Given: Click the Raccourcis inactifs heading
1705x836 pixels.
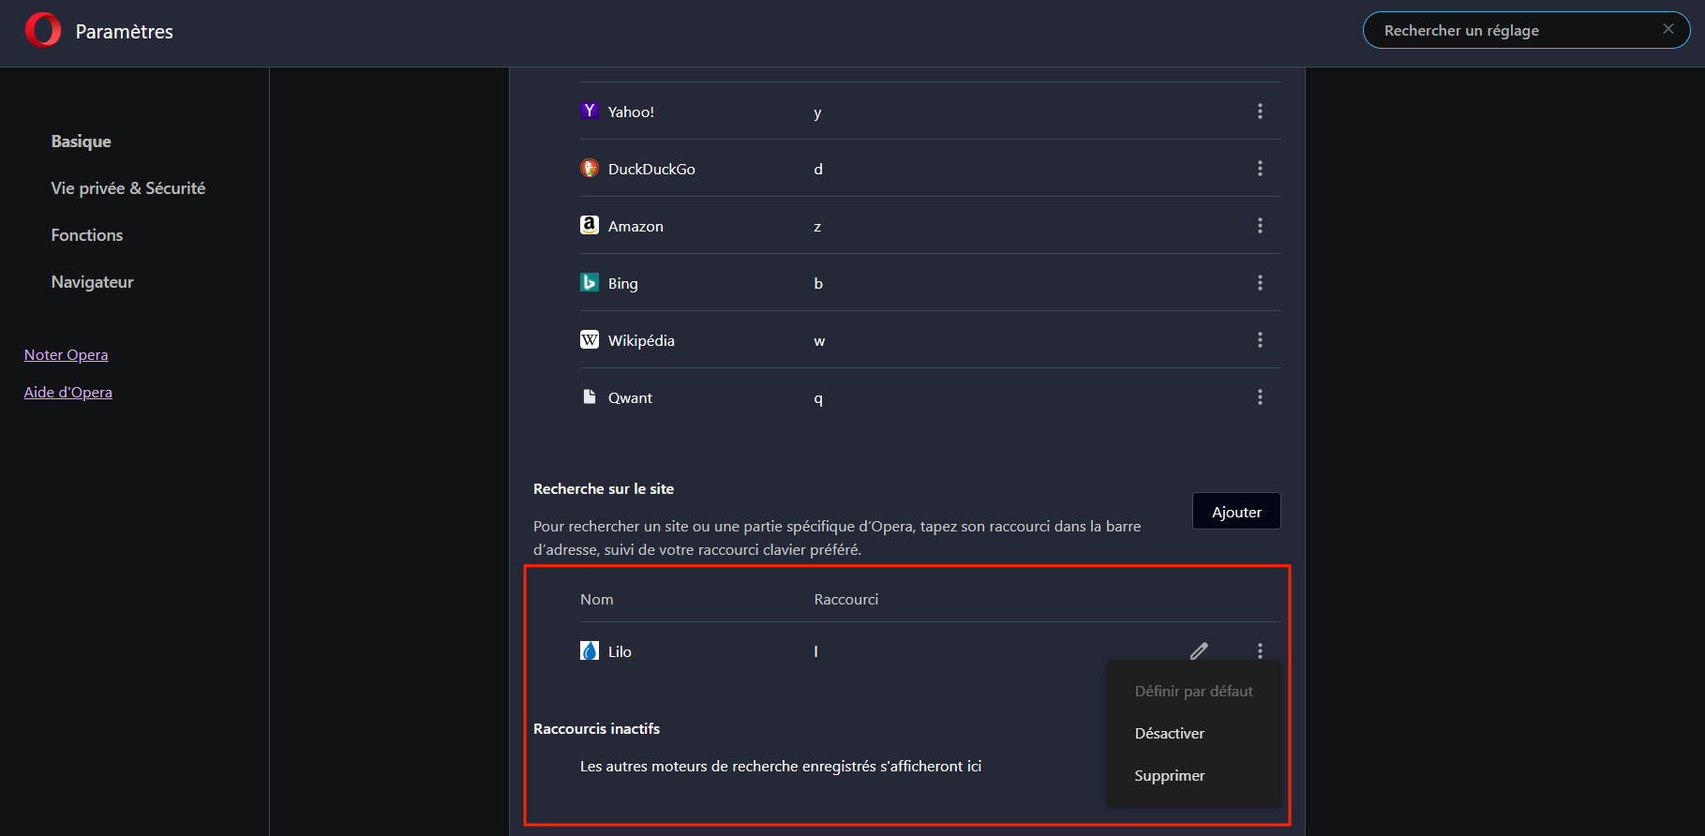Looking at the screenshot, I should (596, 729).
